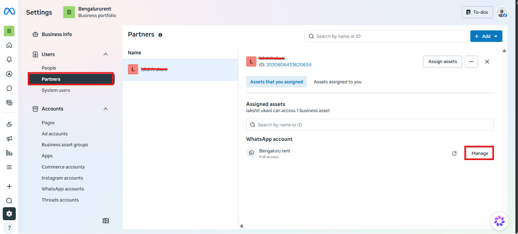Open the green B business avatar in the rail
Viewport: 518px width, 234px height.
click(x=9, y=31)
